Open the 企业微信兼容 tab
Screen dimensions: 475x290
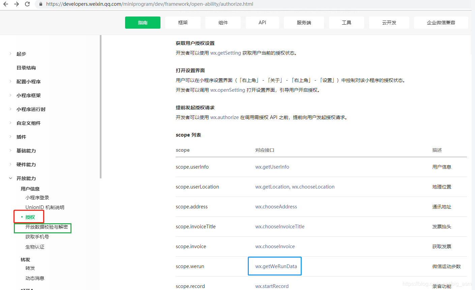point(441,23)
